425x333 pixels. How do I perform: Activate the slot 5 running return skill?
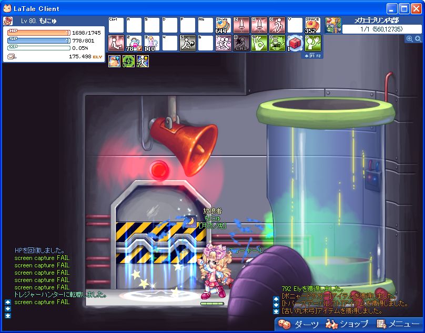188,43
